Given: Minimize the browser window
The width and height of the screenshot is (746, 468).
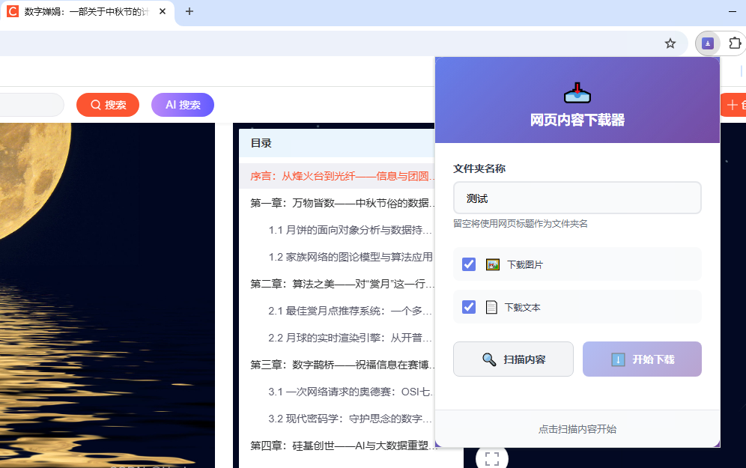Looking at the screenshot, I should point(733,11).
